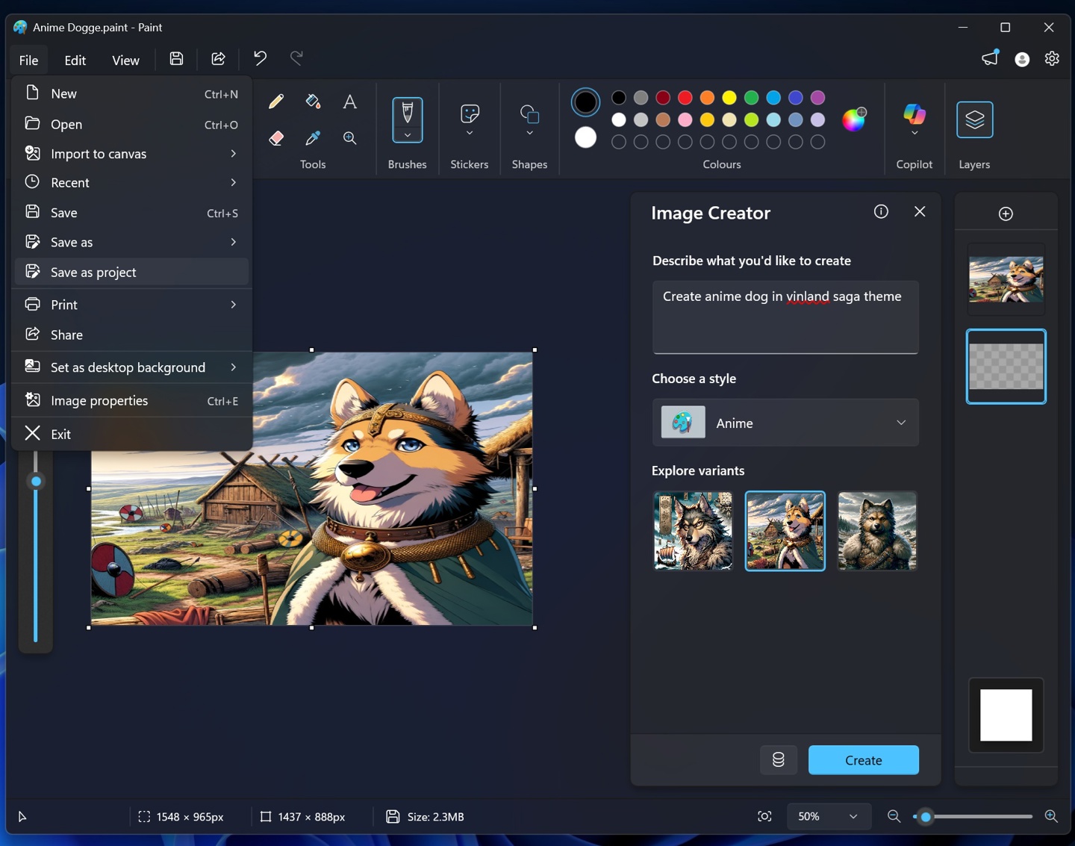This screenshot has height=846, width=1075.
Task: Choose Save as project from File menu
Action: (93, 272)
